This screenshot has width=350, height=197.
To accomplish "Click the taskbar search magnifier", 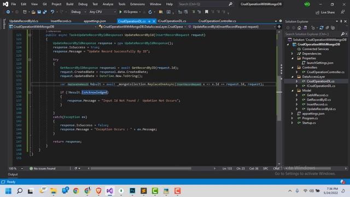I will click(x=20, y=191).
